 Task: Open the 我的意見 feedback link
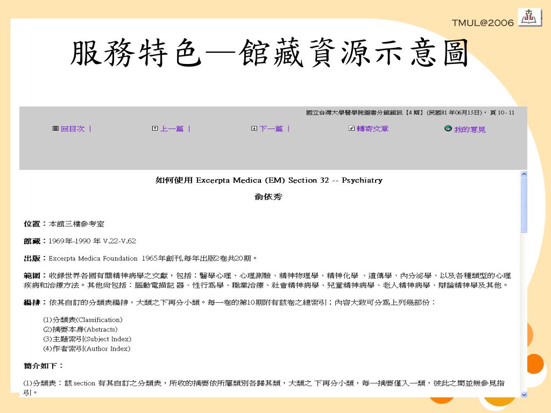470,130
